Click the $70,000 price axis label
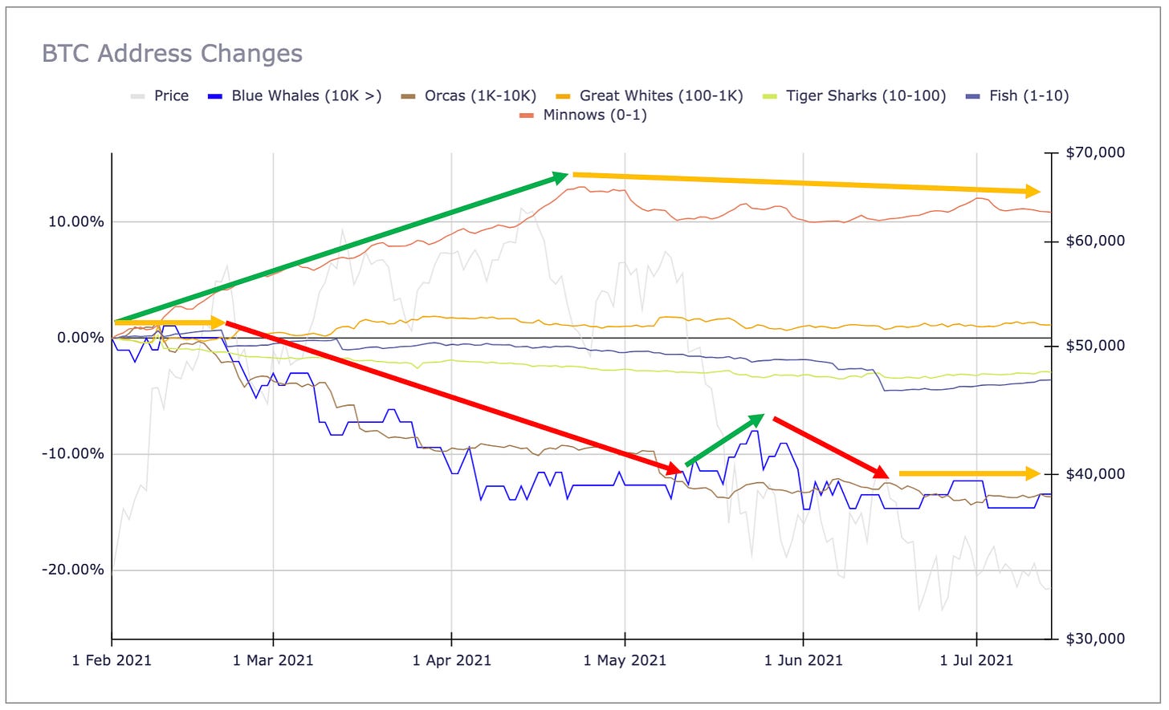The image size is (1169, 710). click(x=1095, y=152)
